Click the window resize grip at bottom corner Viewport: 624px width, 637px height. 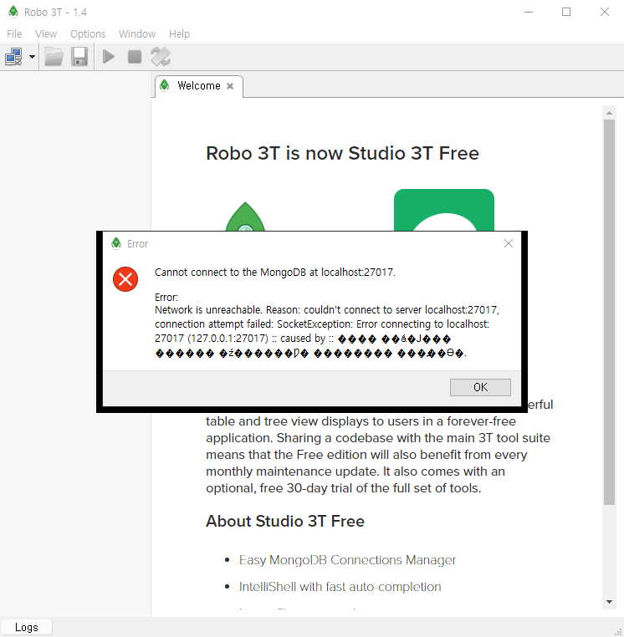click(619, 632)
